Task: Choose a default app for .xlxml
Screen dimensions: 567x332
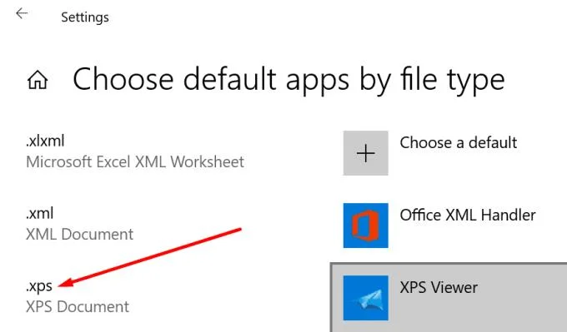Action: [458, 143]
